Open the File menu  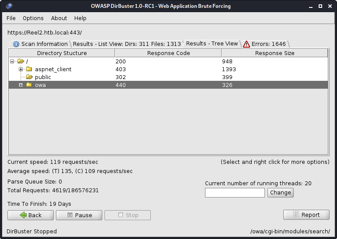(x=11, y=18)
